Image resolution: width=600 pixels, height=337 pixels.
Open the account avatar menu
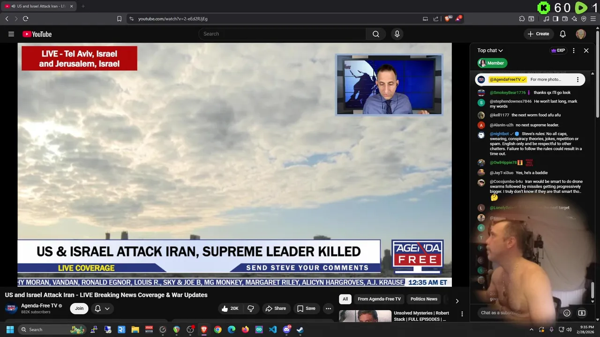click(x=581, y=34)
